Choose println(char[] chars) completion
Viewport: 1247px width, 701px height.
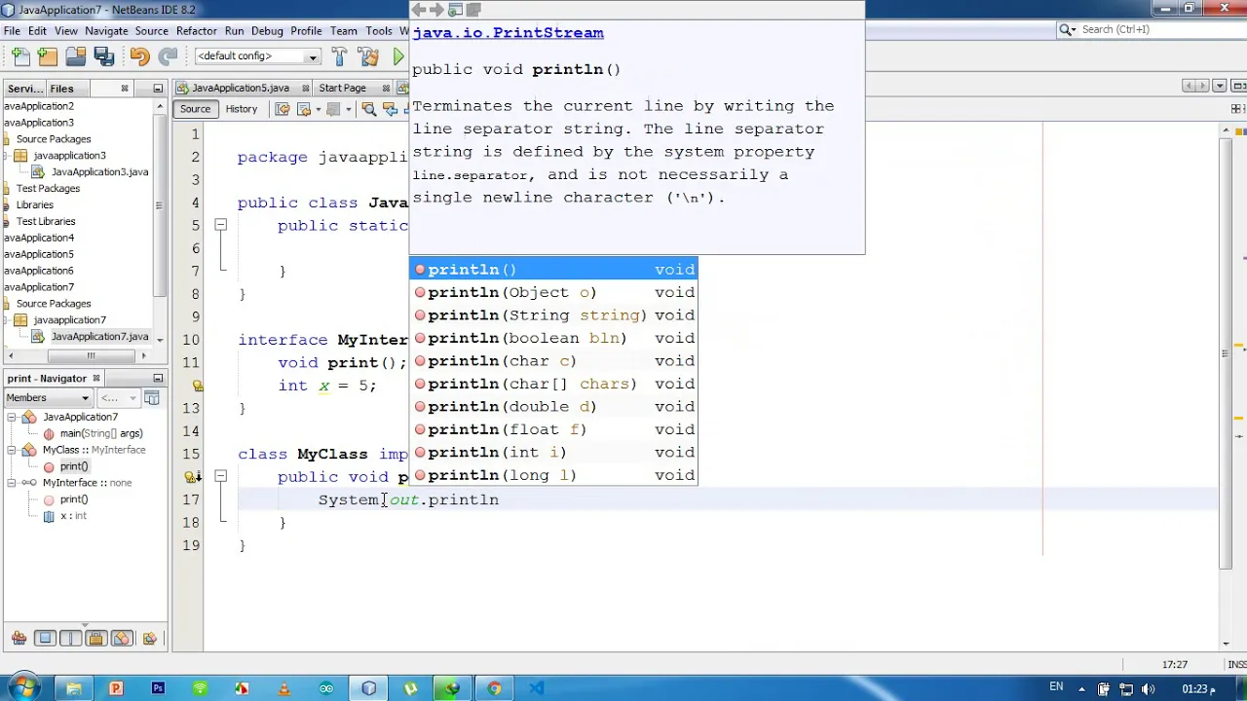point(553,384)
